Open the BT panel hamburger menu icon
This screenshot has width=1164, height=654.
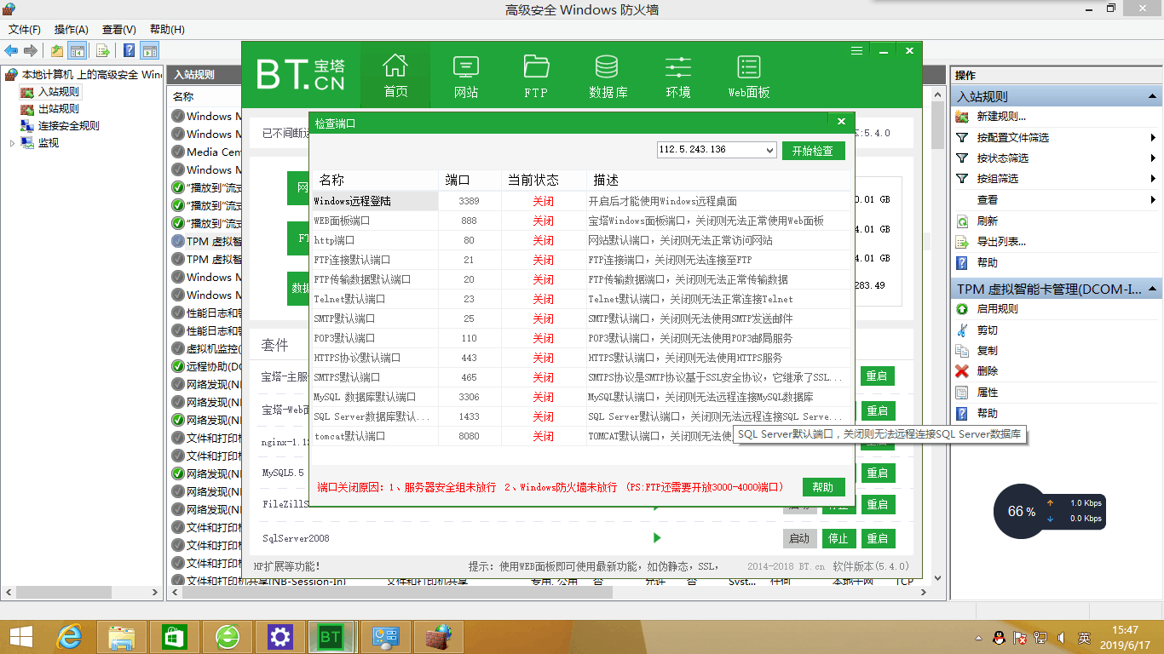tap(857, 51)
